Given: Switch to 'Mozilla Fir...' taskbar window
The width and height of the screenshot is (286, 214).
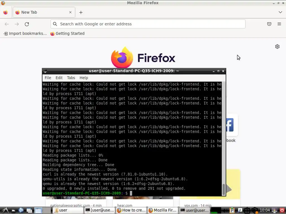Looking at the screenshot, I should coord(163,210).
